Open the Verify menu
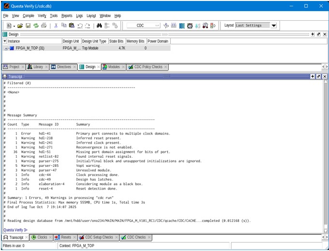Image resolution: width=329 pixels, height=251 pixels. (x=42, y=15)
